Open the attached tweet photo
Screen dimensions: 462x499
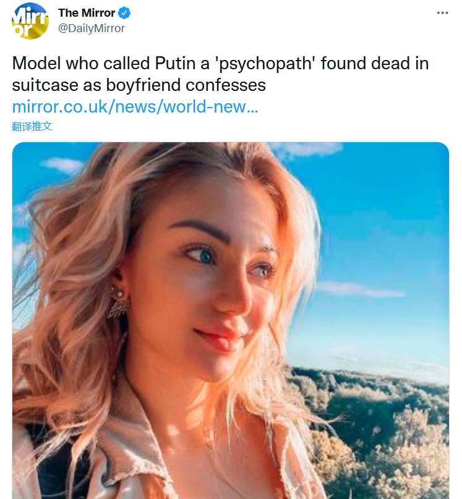[x=230, y=320]
